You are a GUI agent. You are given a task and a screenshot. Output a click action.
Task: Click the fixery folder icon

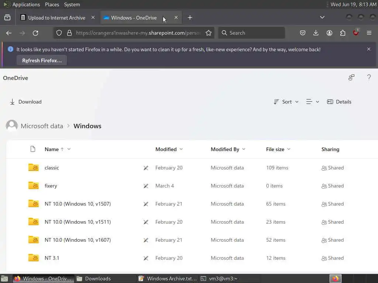point(34,185)
